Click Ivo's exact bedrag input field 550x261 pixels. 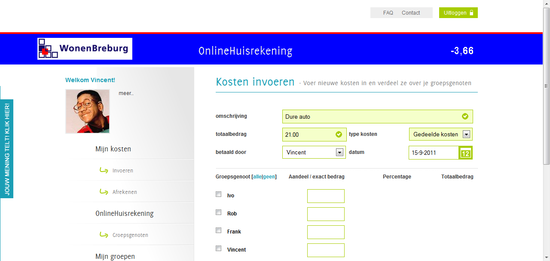click(x=326, y=196)
